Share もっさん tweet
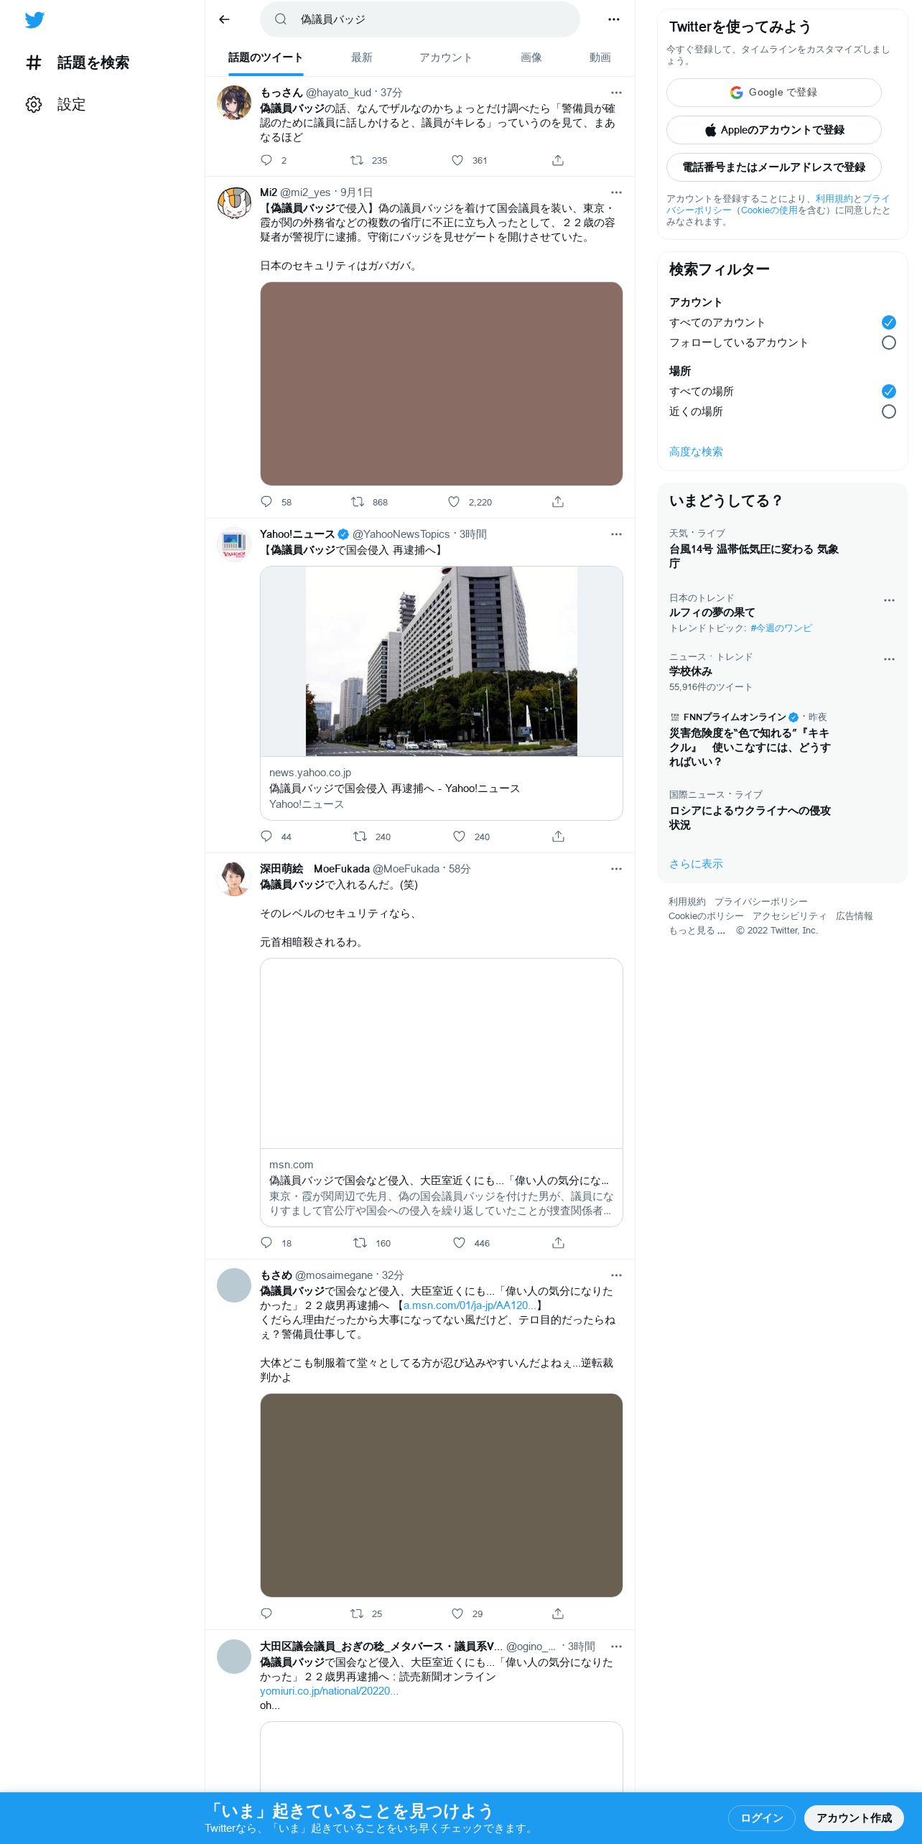This screenshot has height=1844, width=922. click(558, 160)
